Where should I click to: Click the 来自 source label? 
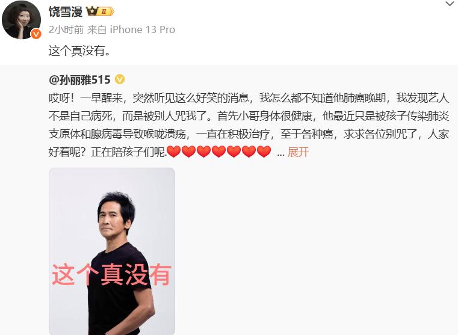point(97,29)
